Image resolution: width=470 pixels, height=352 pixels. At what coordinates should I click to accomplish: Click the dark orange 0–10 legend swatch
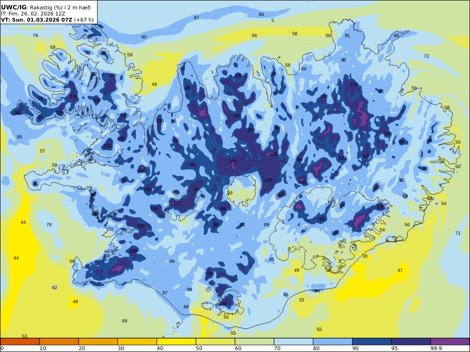[20, 342]
